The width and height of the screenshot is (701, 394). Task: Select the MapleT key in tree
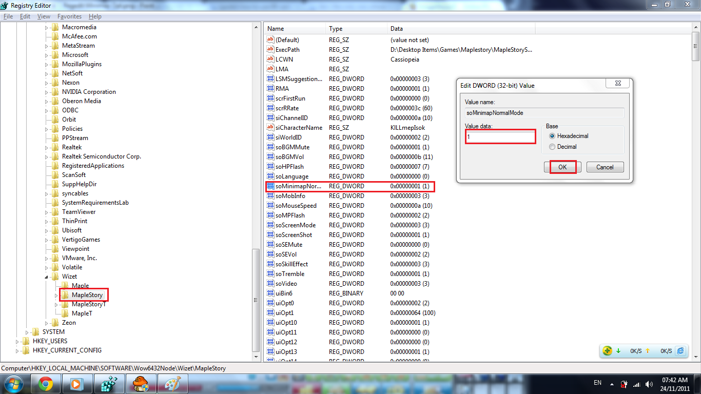pyautogui.click(x=82, y=313)
